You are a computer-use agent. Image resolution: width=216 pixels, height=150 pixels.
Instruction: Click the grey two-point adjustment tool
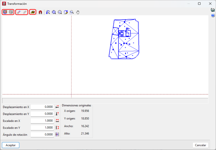(x=25, y=12)
